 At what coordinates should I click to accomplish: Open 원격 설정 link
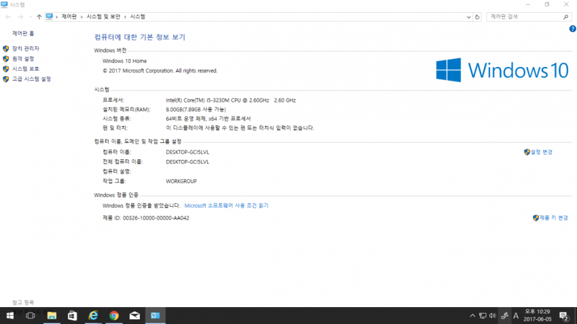(23, 59)
